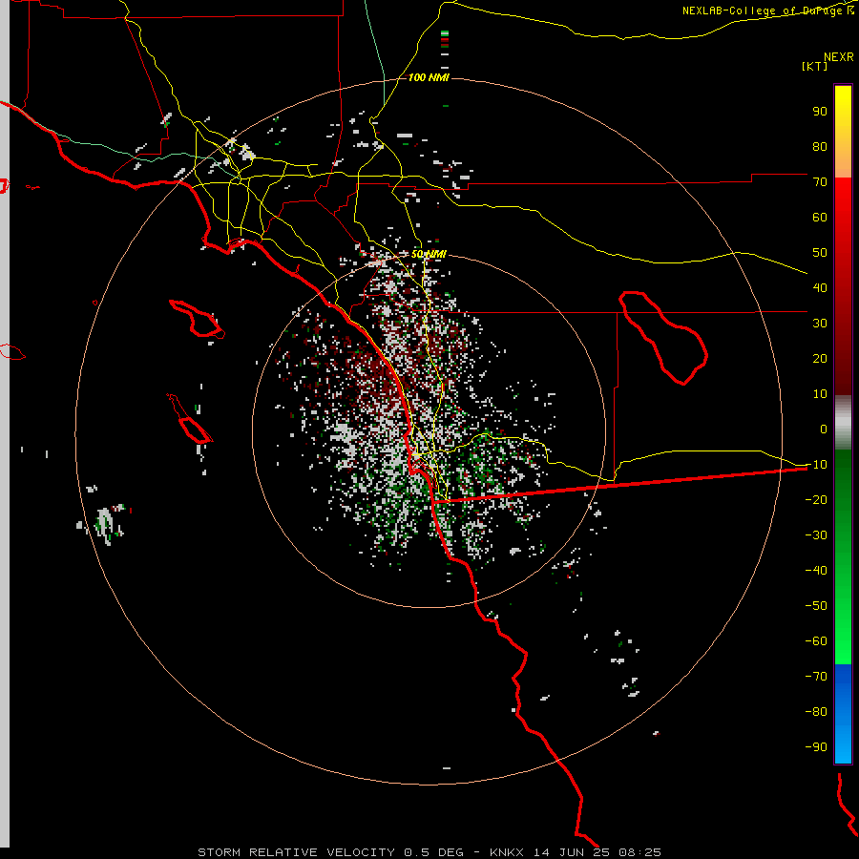Click the 70 value on the velocity scale
The image size is (859, 859).
[820, 182]
